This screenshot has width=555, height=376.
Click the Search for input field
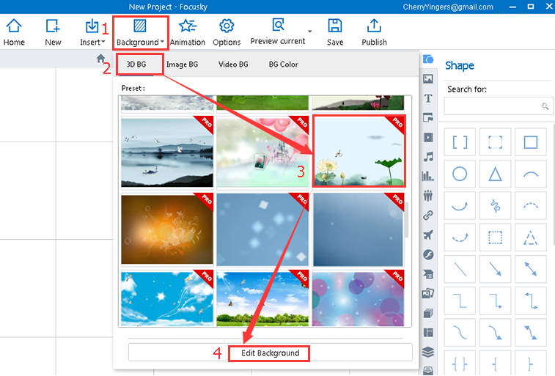pos(499,106)
